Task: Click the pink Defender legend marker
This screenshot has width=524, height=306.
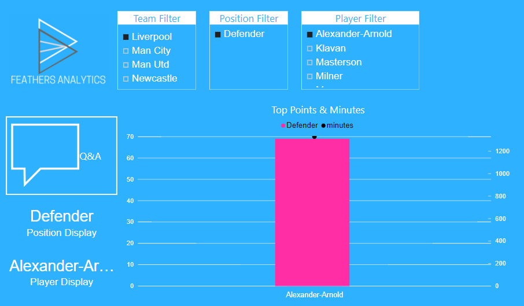Action: click(x=283, y=126)
